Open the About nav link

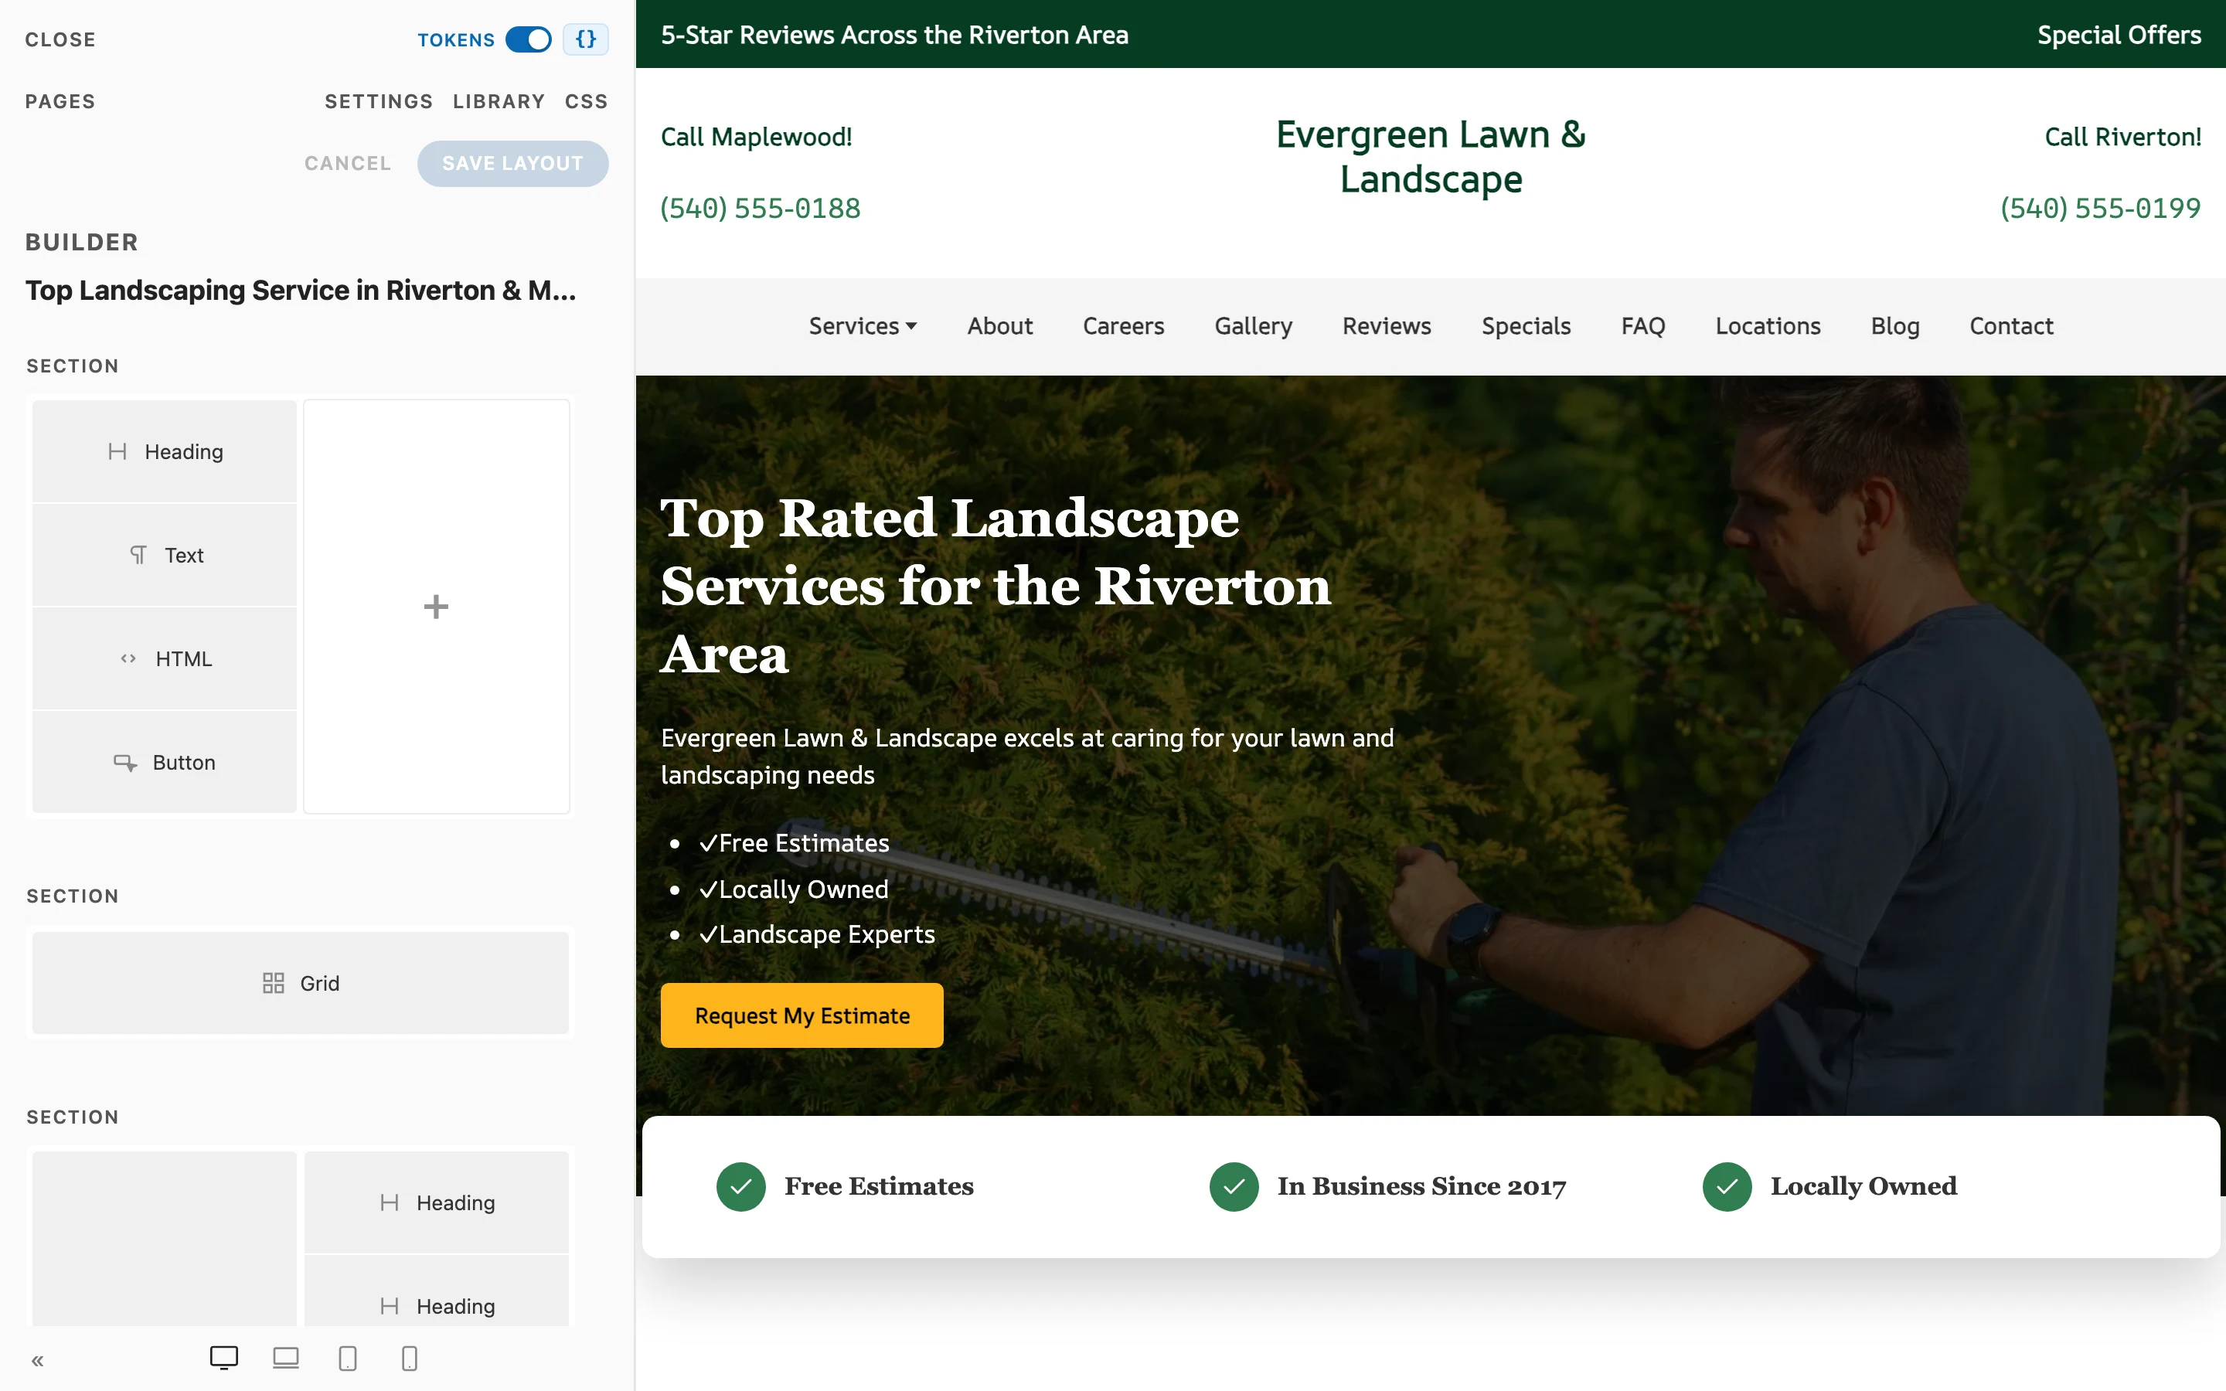(x=1000, y=327)
